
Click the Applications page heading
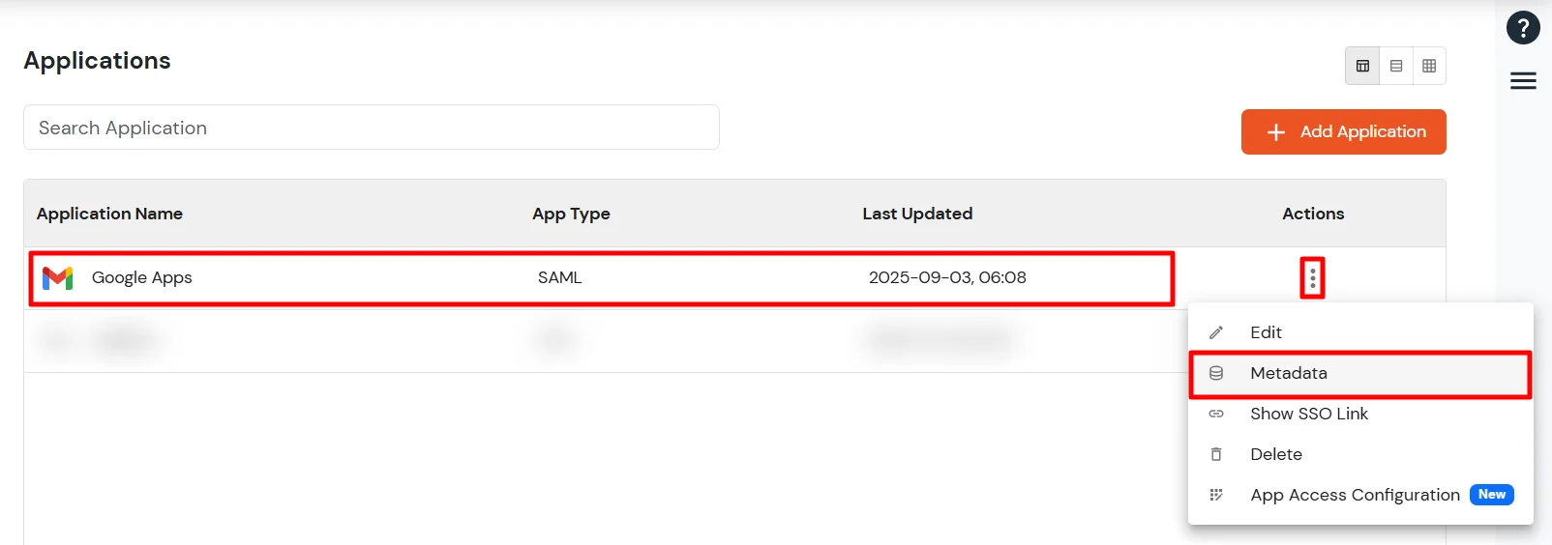pyautogui.click(x=97, y=61)
